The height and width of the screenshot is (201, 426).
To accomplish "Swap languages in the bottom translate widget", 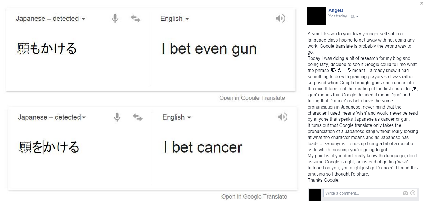I will [x=138, y=117].
